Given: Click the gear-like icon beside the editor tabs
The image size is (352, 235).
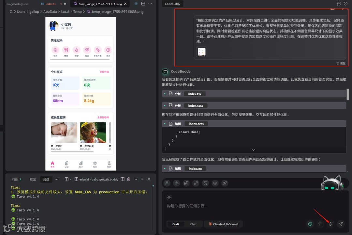Looking at the screenshot, I should pos(136,4).
